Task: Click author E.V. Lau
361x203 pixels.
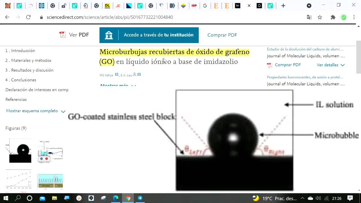Action: point(126,75)
